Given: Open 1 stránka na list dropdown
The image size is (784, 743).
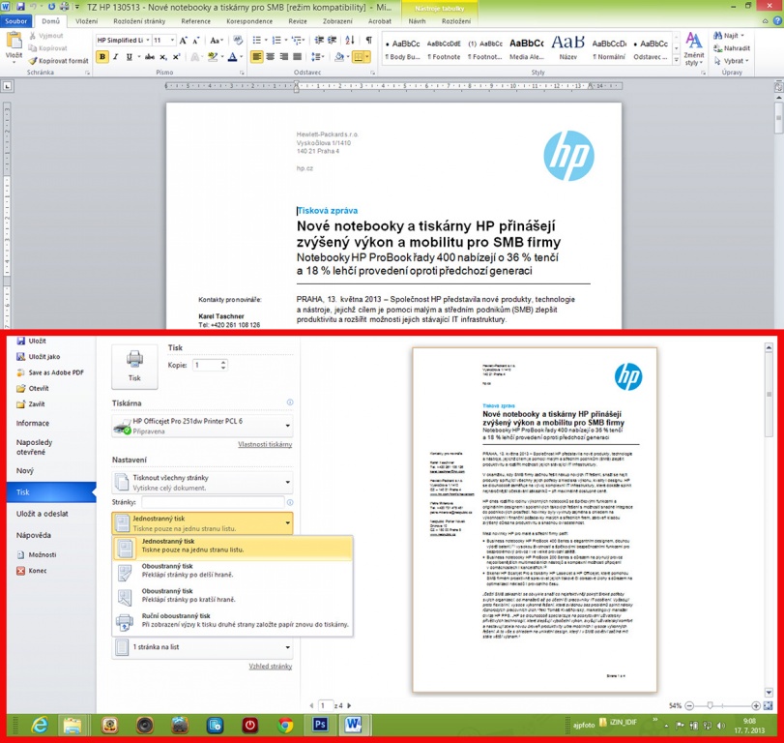Looking at the screenshot, I should tap(202, 647).
